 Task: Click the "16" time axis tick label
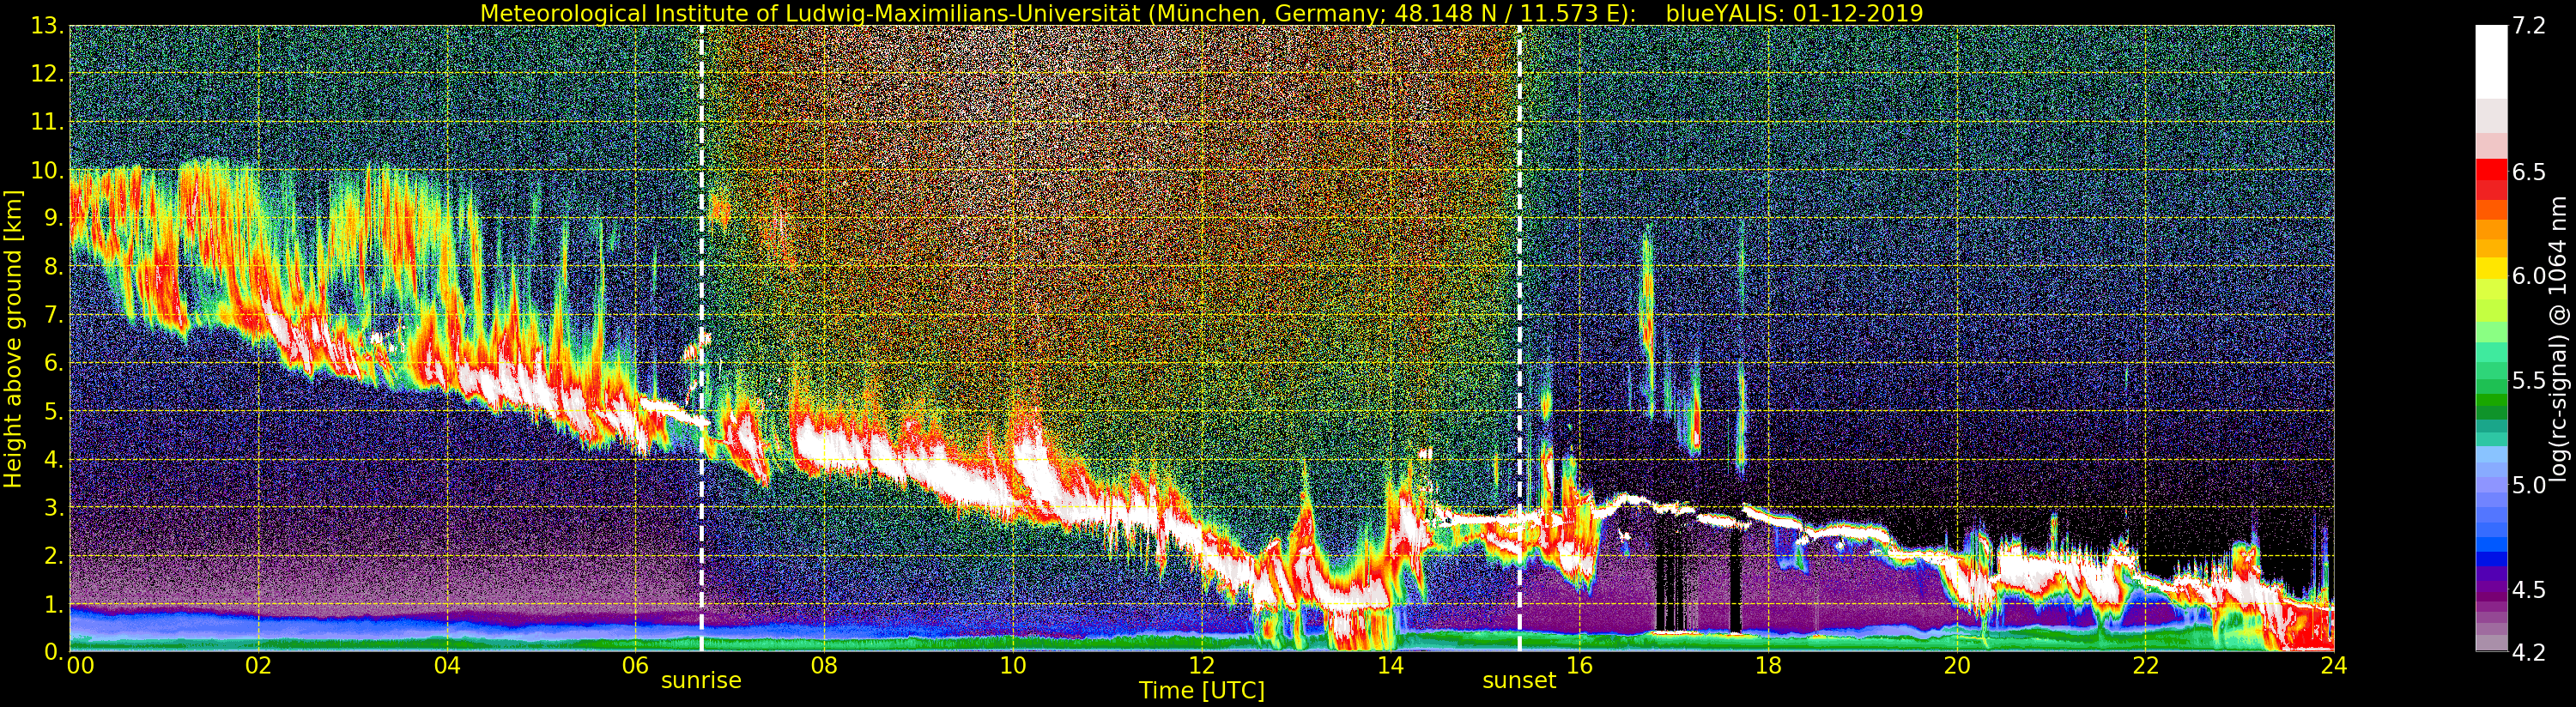click(x=1579, y=665)
